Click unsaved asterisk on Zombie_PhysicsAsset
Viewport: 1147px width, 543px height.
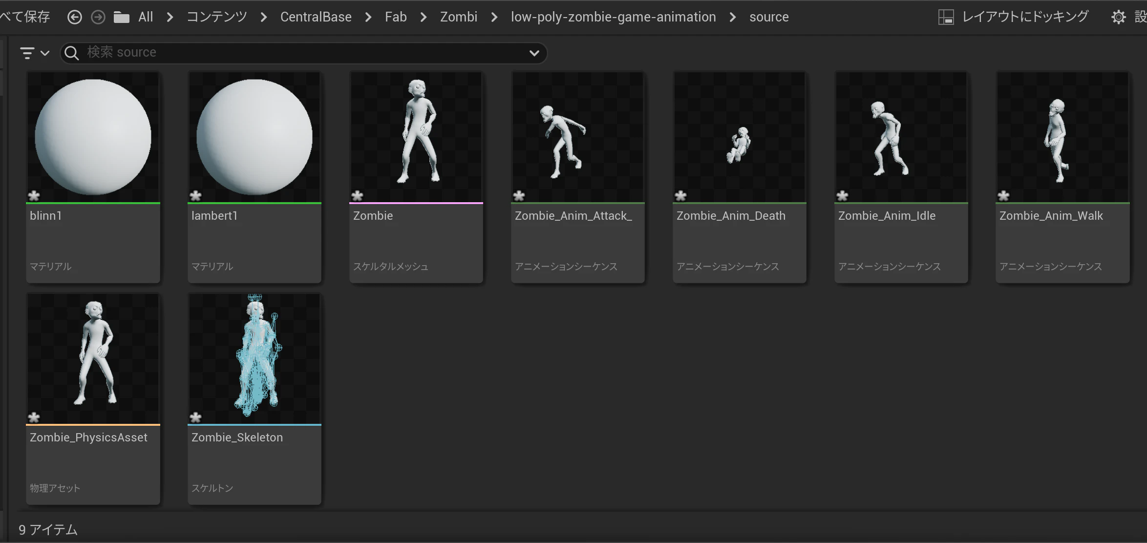click(x=34, y=418)
